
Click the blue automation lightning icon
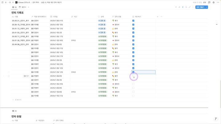point(183,7)
